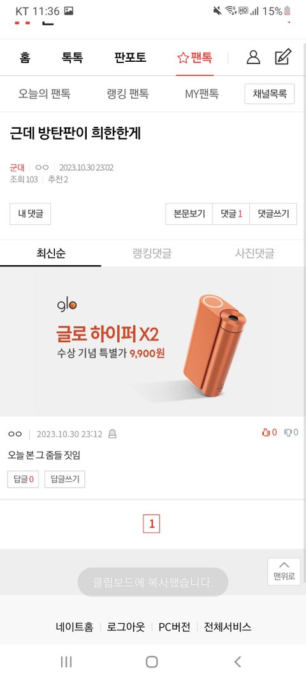Select the 랭킹댓글 sort tab
Image resolution: width=306 pixels, height=680 pixels.
click(x=152, y=253)
